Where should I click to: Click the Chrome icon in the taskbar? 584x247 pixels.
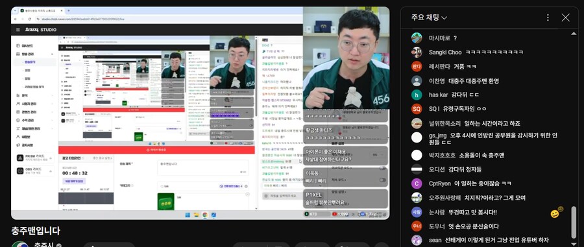pos(205,215)
